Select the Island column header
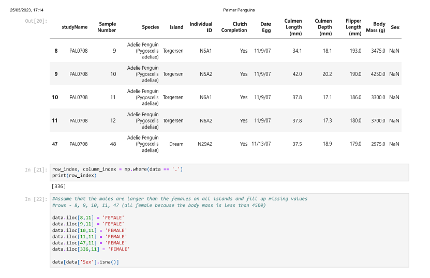Screen dimensions: 430x278 coord(176,27)
